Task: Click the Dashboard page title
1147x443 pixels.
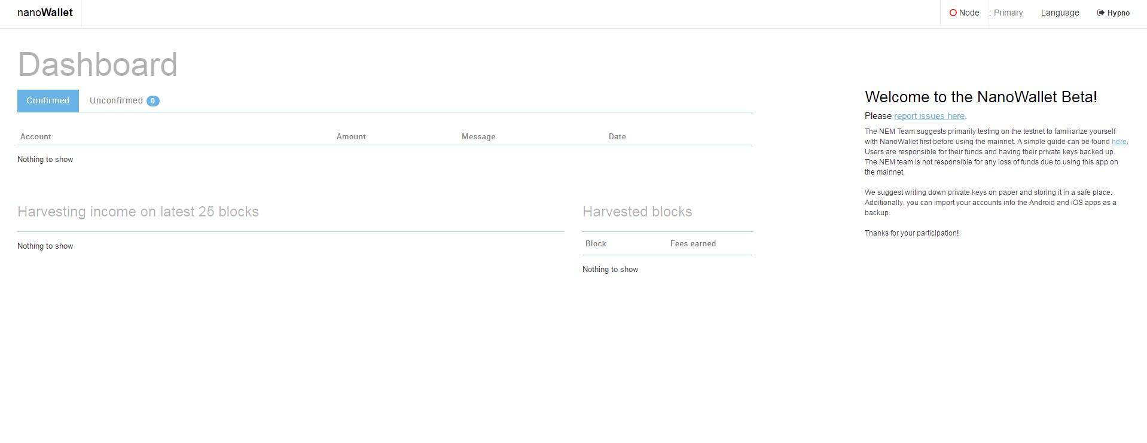Action: [x=97, y=64]
